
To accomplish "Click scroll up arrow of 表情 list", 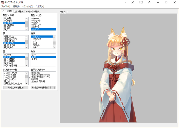I will point(54,37).
